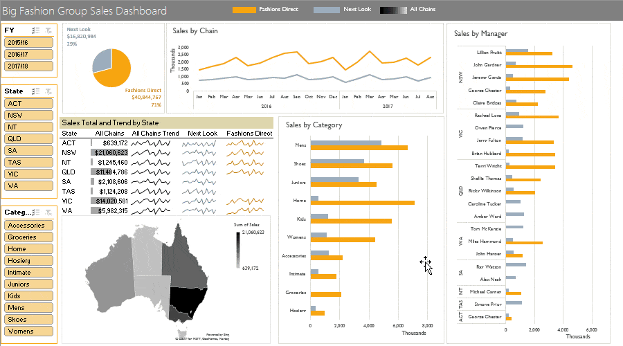The image size is (623, 346).
Task: Select VIC in the State slicer
Action: (x=28, y=174)
